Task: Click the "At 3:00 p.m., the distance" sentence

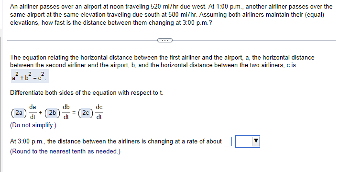Action: click(x=116, y=142)
